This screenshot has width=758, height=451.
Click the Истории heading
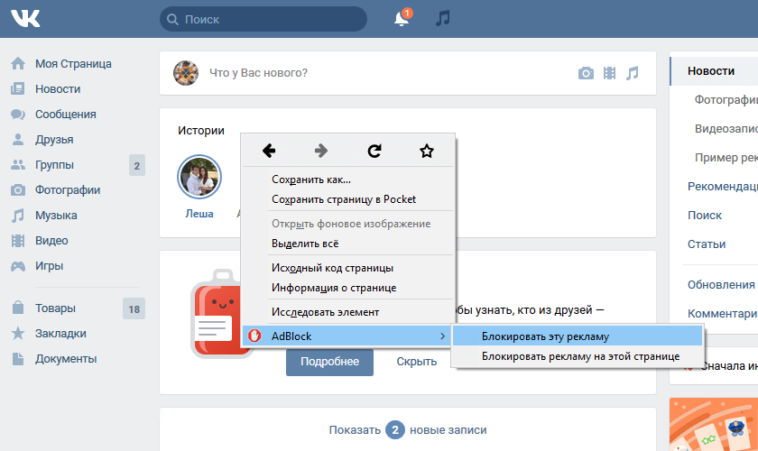click(201, 131)
